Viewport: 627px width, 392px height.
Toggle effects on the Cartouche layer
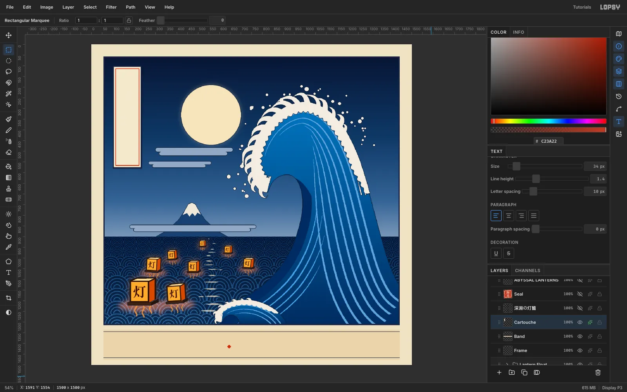click(590, 322)
